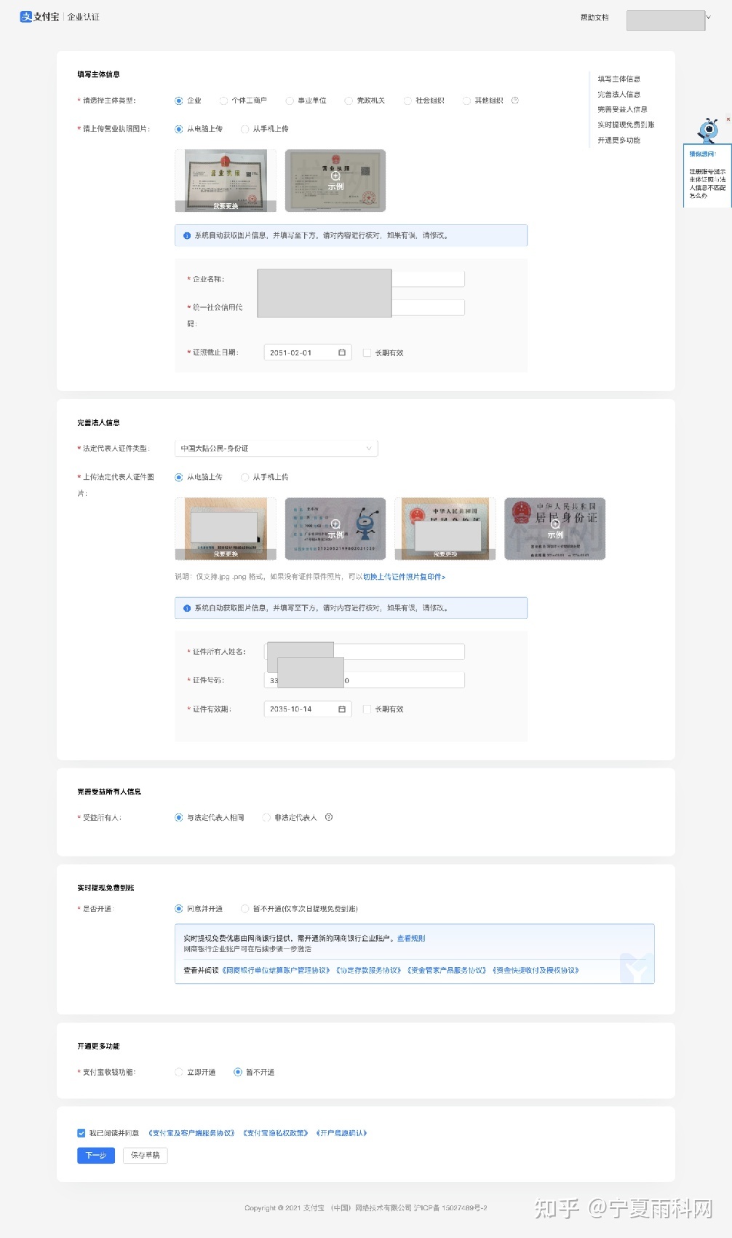Jump to 完善法人信息 in side navigation

point(618,94)
